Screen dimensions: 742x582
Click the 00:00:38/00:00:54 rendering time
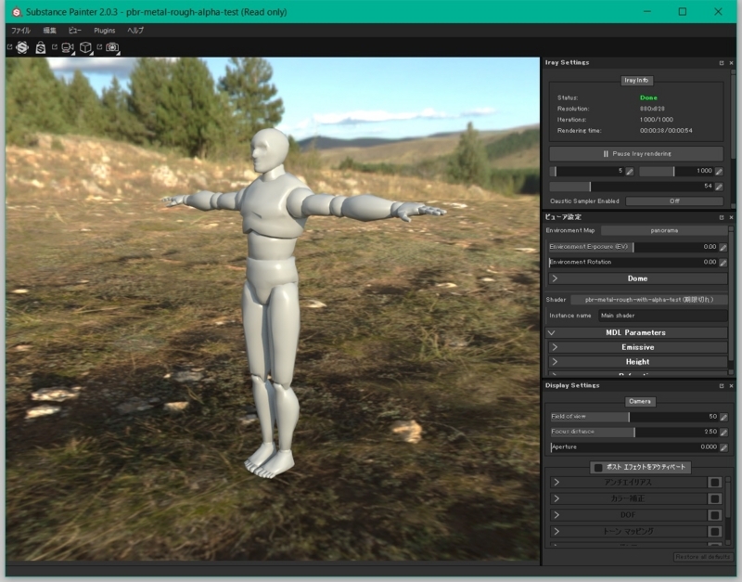[x=666, y=131]
